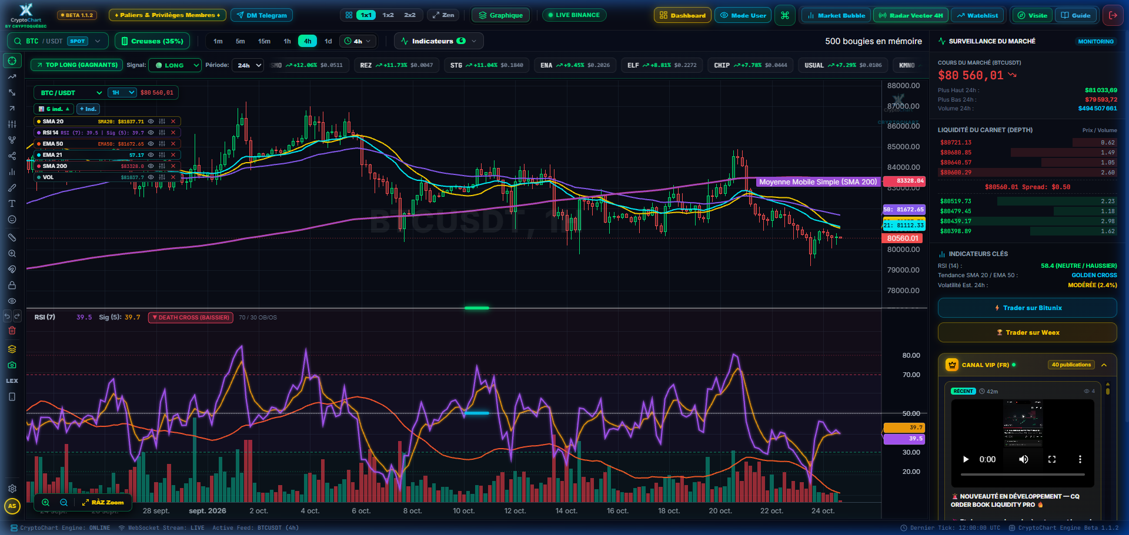Open the Dashboard tab
This screenshot has height=535, width=1129.
pyautogui.click(x=683, y=15)
